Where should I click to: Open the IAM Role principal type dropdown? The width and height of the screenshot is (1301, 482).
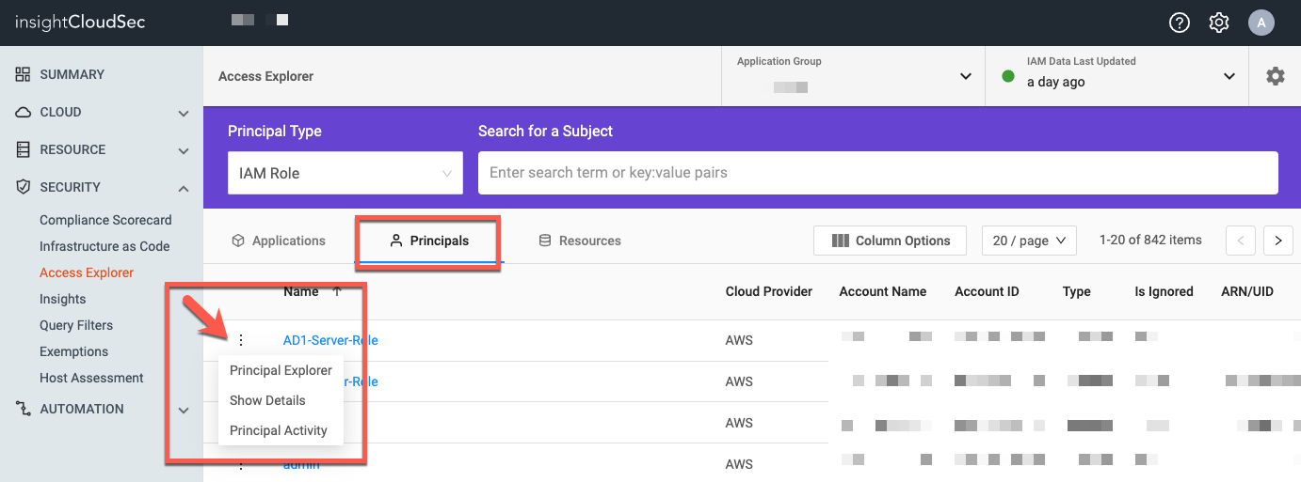pos(345,173)
